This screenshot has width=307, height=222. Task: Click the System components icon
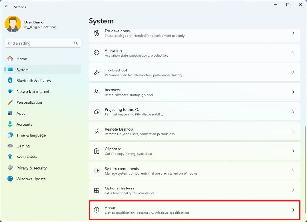point(97,171)
